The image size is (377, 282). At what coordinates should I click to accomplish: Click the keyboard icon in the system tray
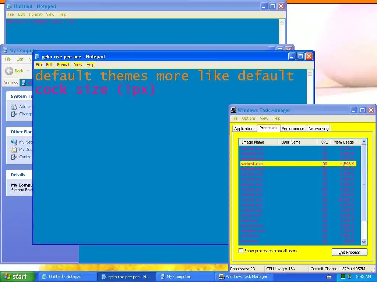coord(329,277)
